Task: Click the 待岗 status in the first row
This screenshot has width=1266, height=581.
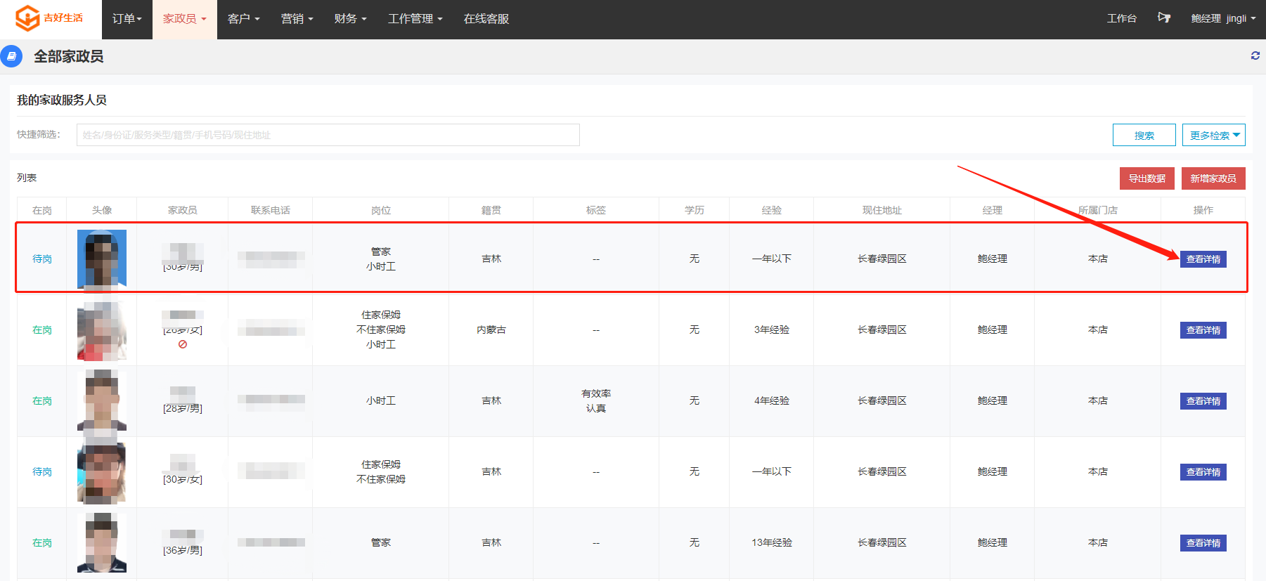Action: pos(42,259)
